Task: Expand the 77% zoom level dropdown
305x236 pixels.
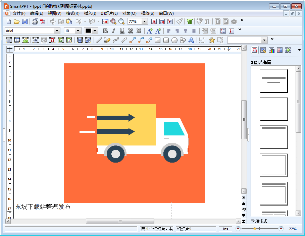Action: tap(145, 21)
